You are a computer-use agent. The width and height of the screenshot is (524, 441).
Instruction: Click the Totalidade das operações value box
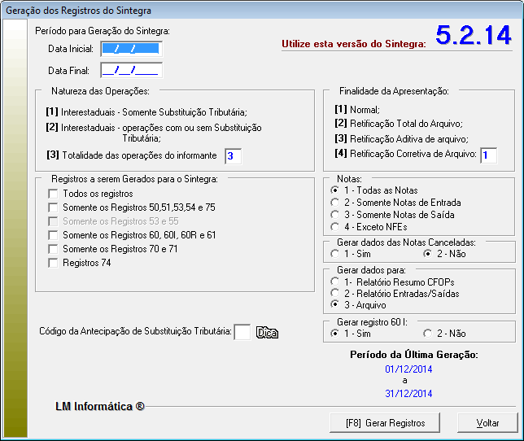coord(234,155)
